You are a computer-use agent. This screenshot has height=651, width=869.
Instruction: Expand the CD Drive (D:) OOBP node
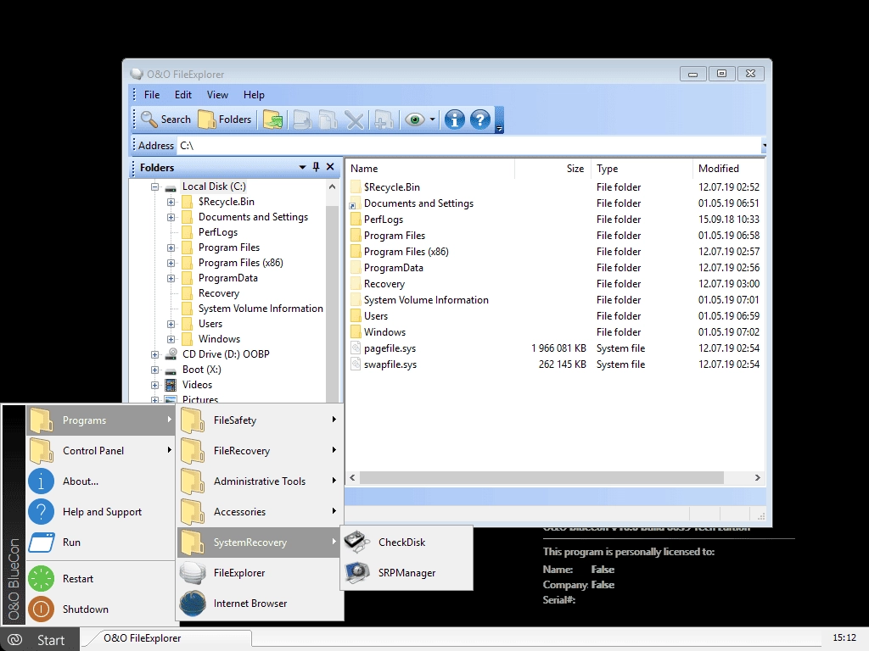point(155,354)
